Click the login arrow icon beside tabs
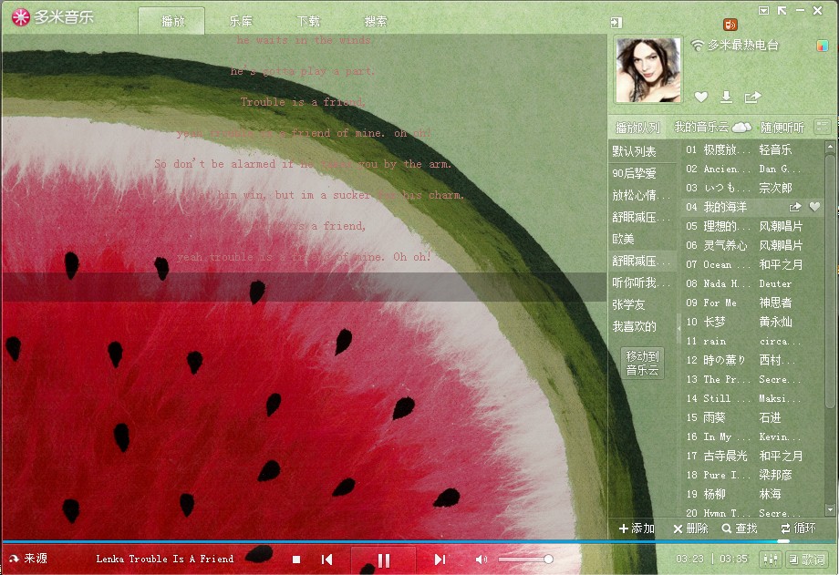 (616, 23)
